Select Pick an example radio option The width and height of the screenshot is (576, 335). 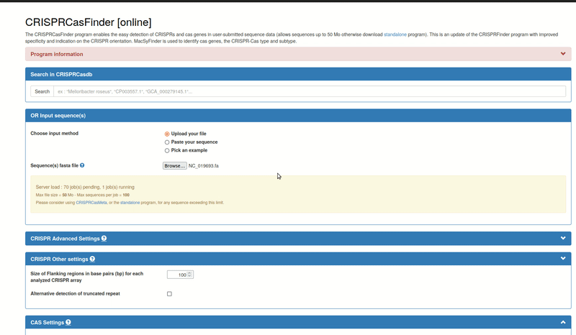[x=167, y=150]
